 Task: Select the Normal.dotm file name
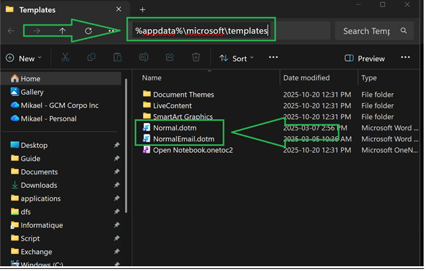coord(175,128)
